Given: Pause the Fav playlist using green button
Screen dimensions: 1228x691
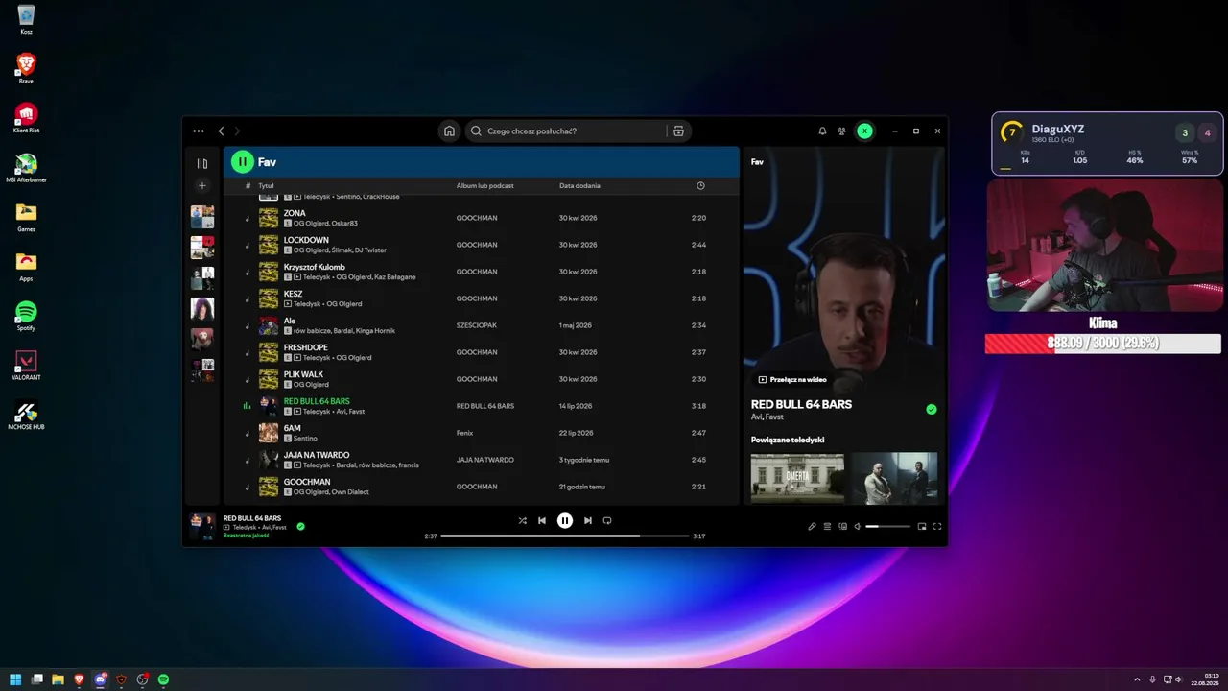Looking at the screenshot, I should tap(242, 162).
